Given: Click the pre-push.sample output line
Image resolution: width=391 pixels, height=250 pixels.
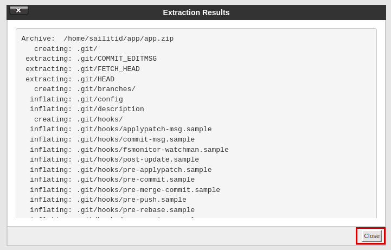Looking at the screenshot, I should click(108, 200).
